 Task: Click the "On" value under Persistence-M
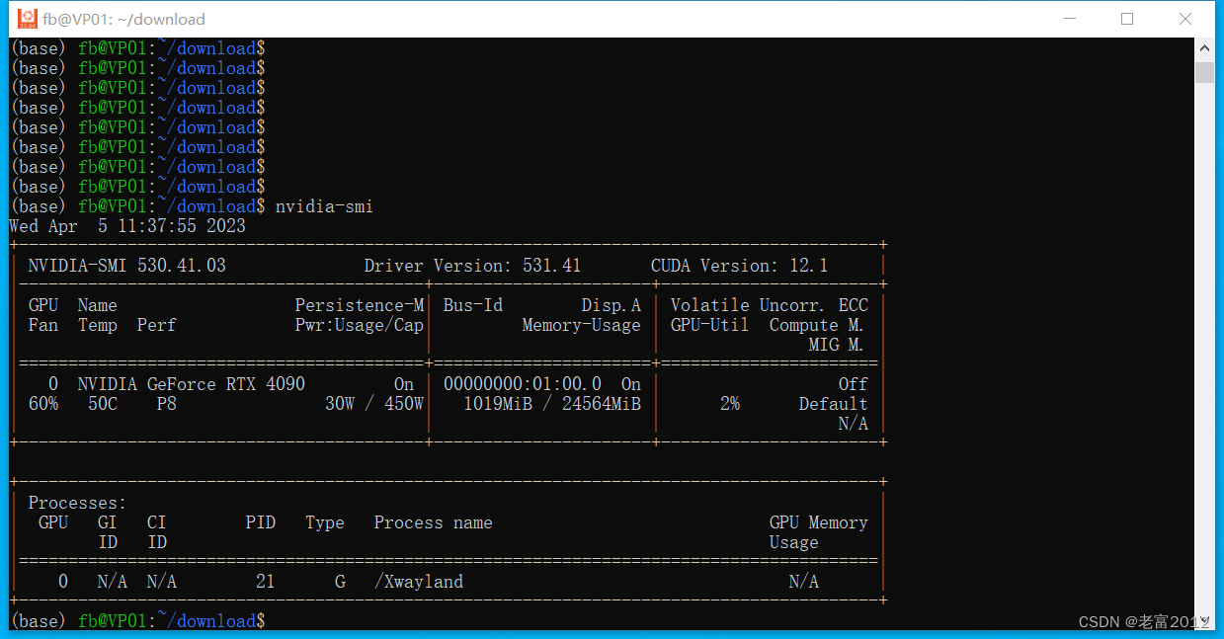pyautogui.click(x=404, y=384)
